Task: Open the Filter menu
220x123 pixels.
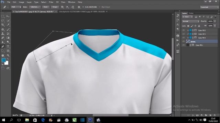Action: 51,2
